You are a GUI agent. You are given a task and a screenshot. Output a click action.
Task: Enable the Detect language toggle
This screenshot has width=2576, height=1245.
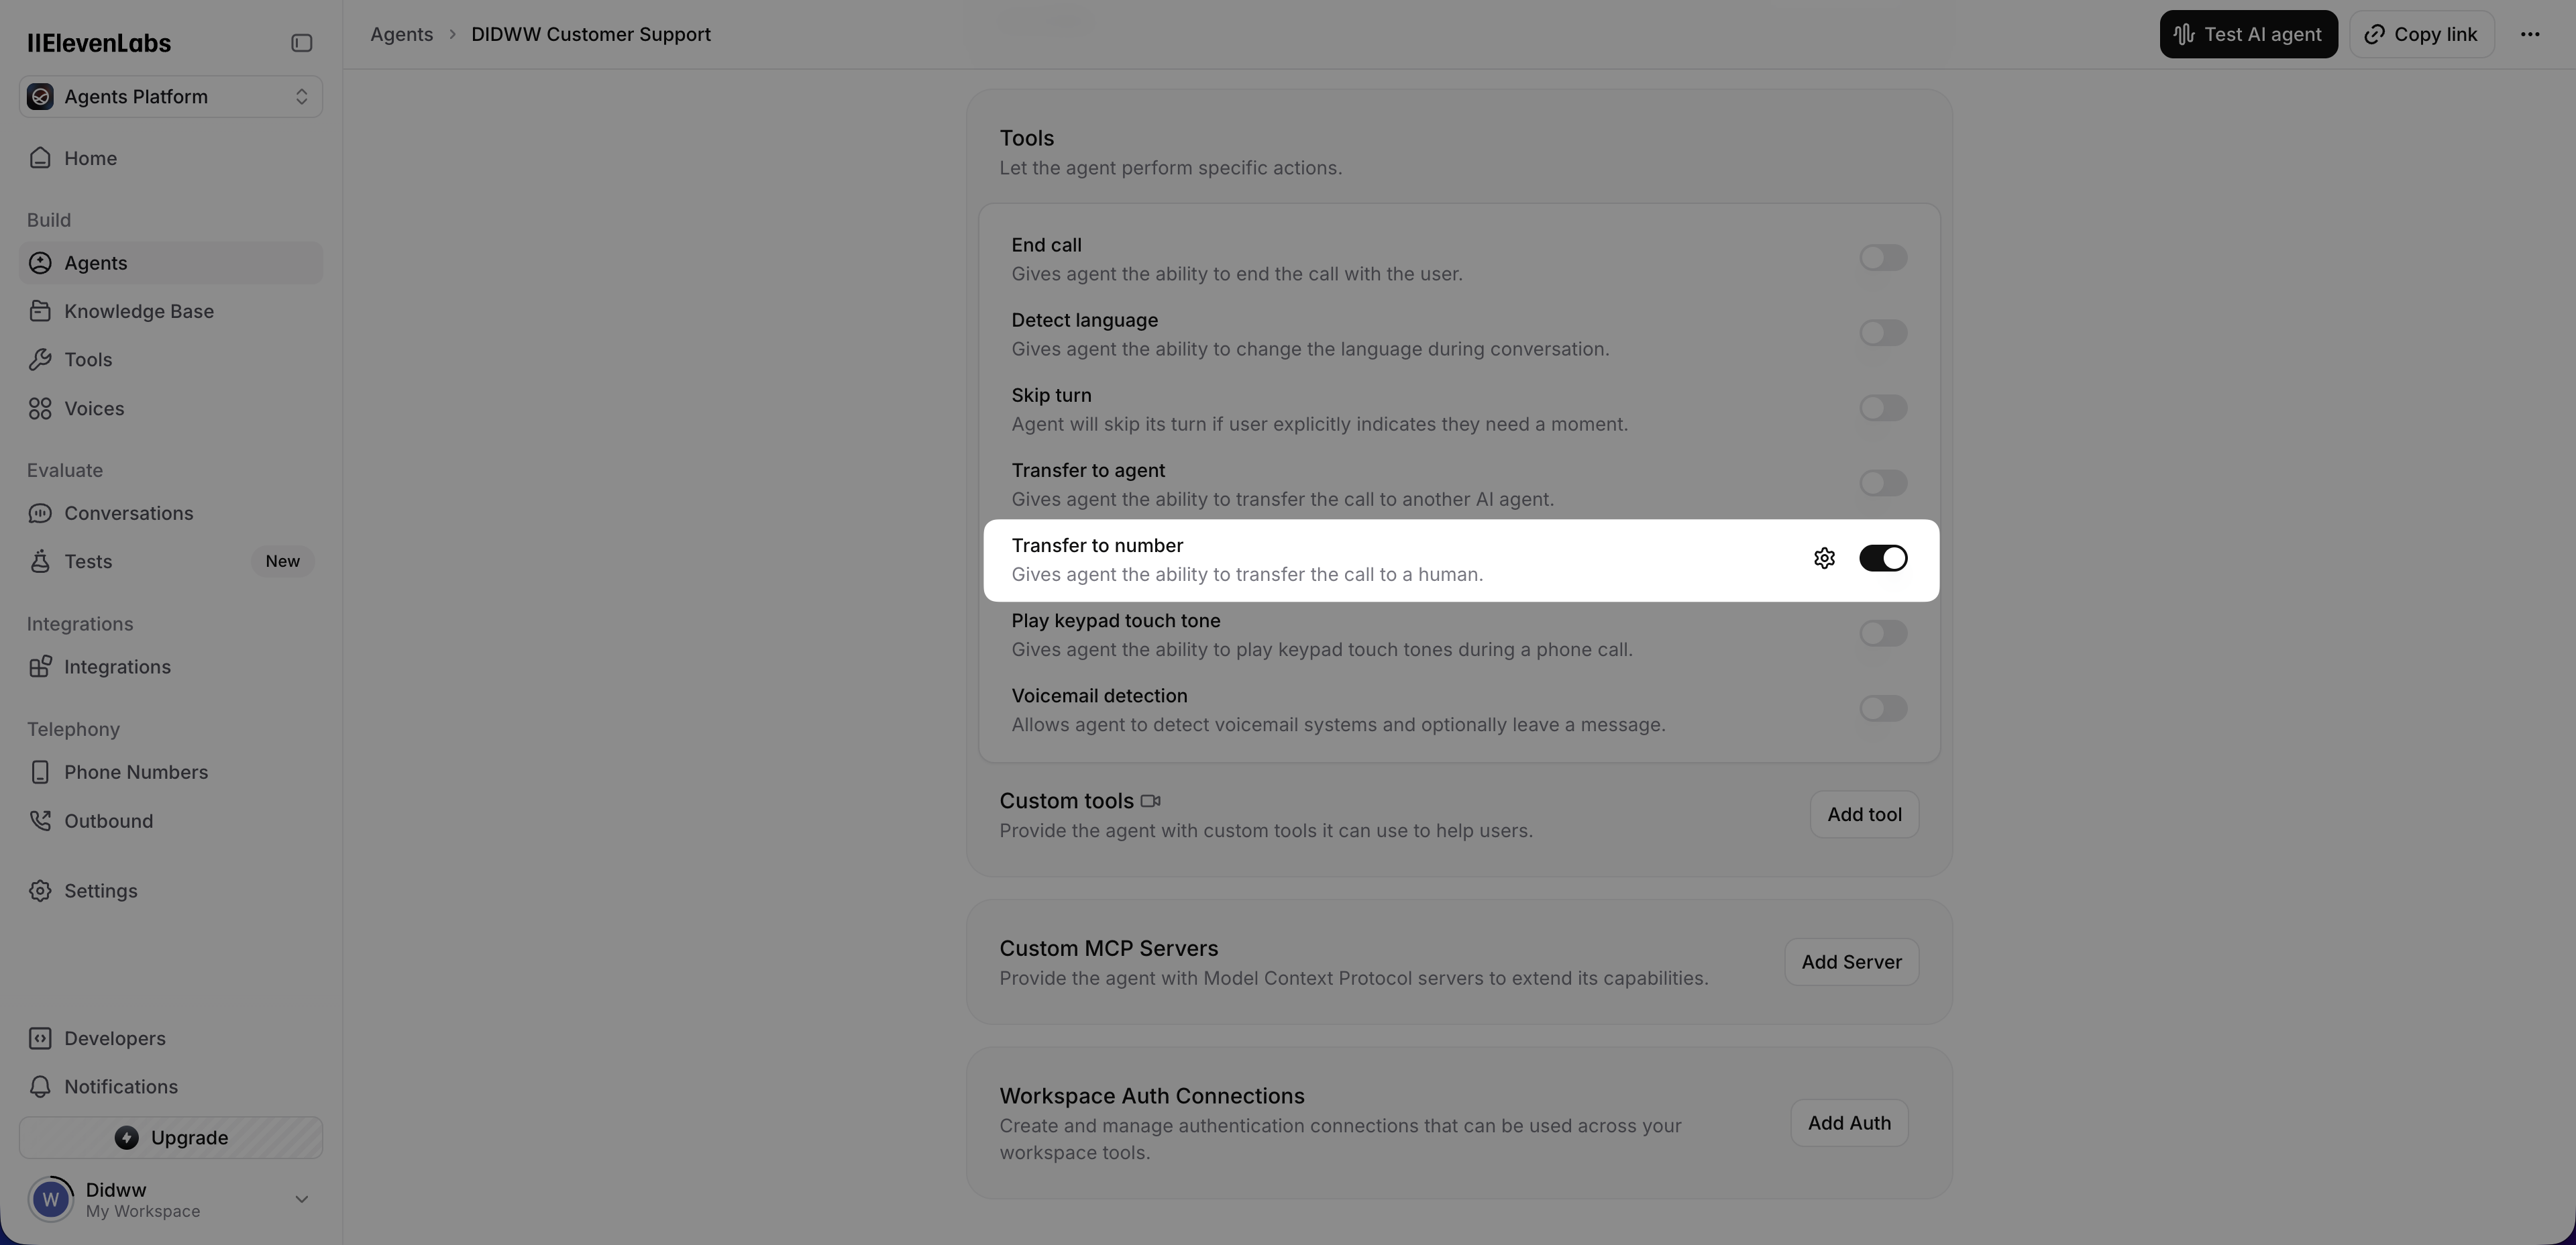1882,333
